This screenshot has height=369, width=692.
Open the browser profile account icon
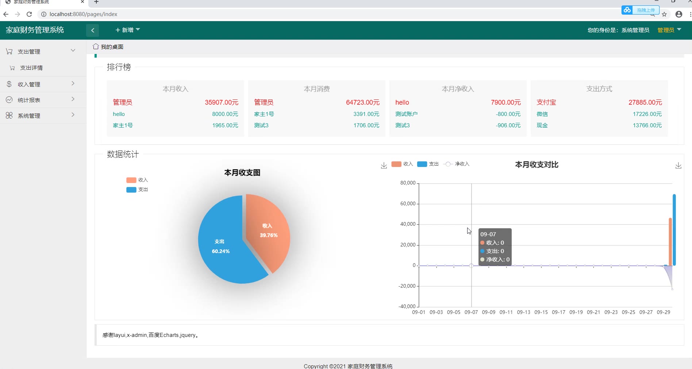point(679,14)
